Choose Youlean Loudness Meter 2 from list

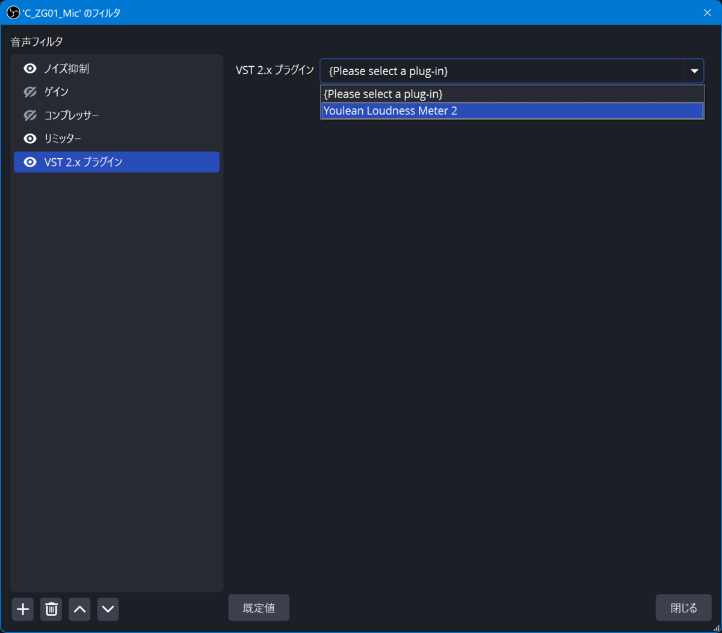coord(512,111)
